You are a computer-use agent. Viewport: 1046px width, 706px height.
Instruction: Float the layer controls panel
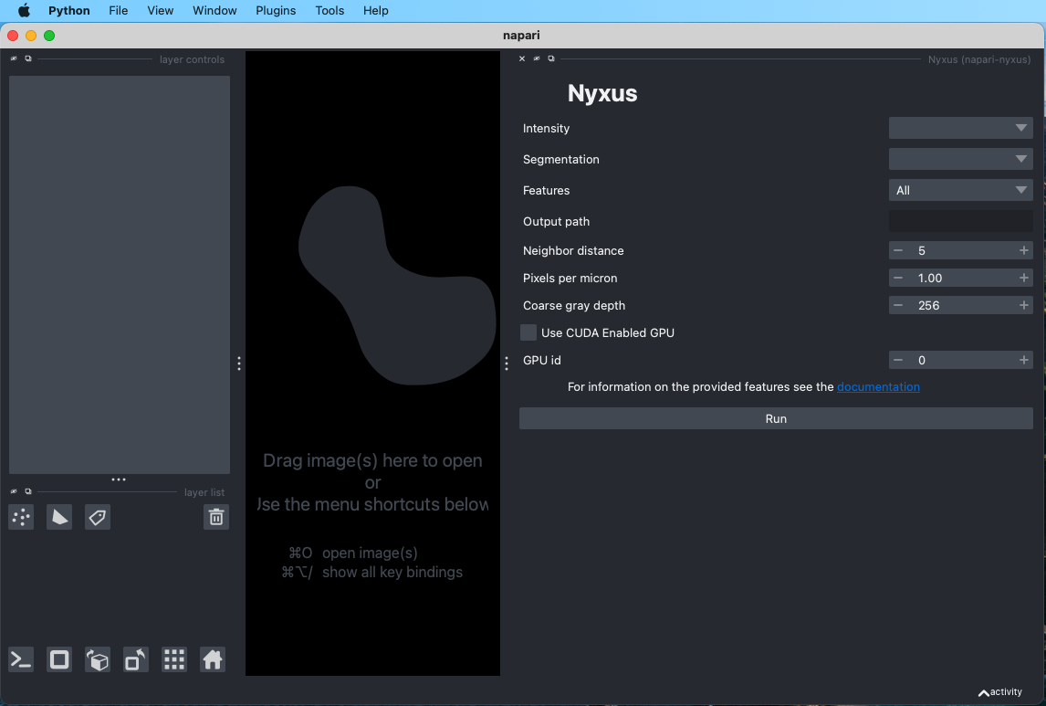click(x=28, y=58)
